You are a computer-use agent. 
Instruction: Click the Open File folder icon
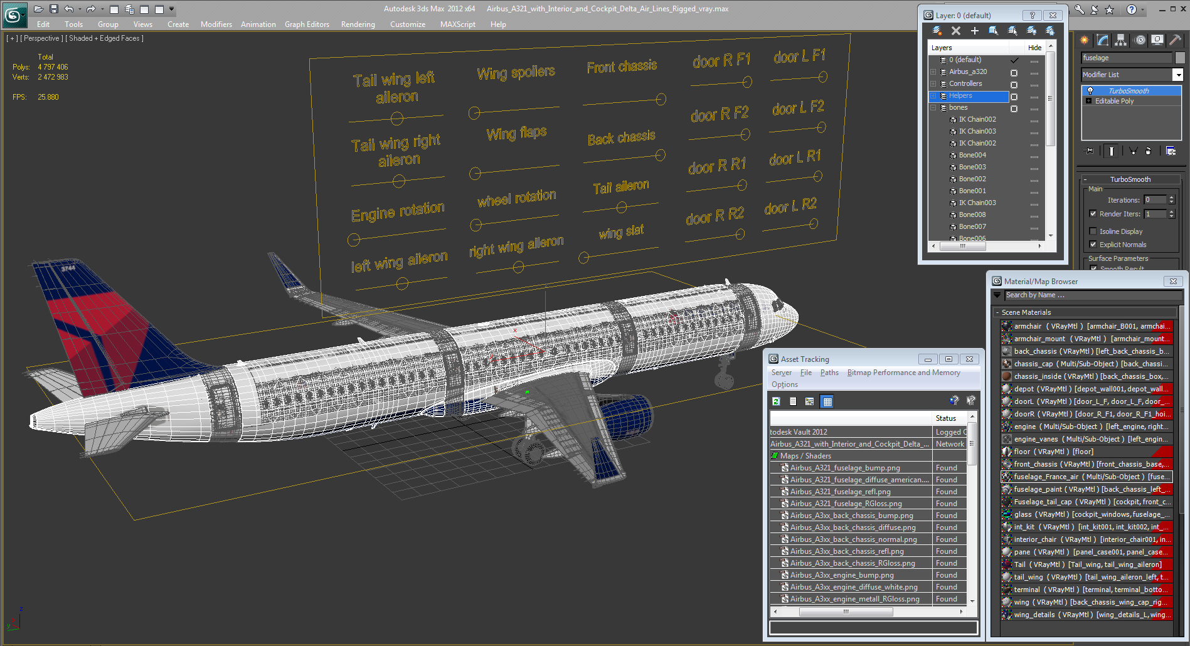click(39, 9)
